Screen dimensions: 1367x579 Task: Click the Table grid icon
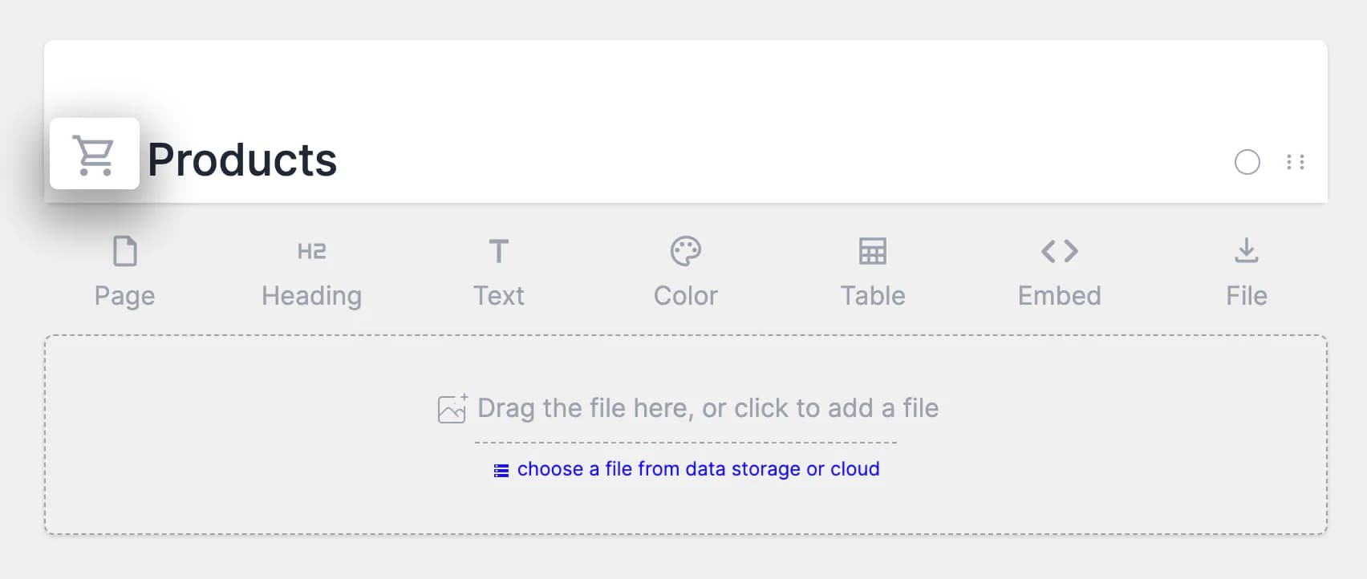(872, 251)
